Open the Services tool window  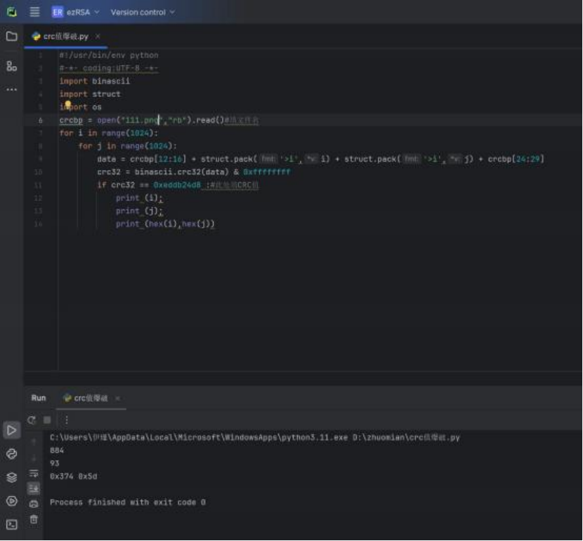(11, 501)
